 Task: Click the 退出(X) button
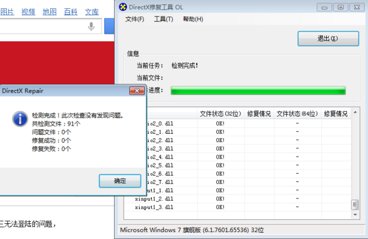point(328,39)
